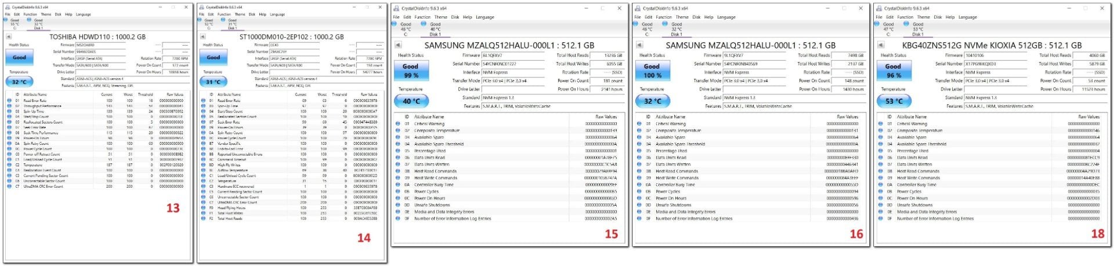Click CrystalDiskInfo title icon in ST1000DM010 window
This screenshot has height=266, width=1114.
(202, 7)
